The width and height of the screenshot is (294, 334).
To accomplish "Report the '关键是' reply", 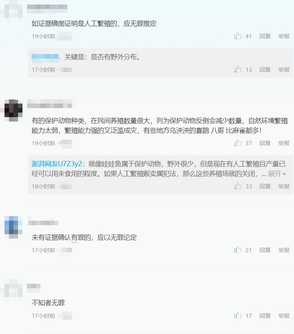I will [284, 70].
